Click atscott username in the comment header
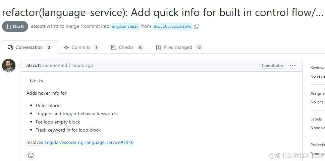Screen dimensions: 325x161 34,65
